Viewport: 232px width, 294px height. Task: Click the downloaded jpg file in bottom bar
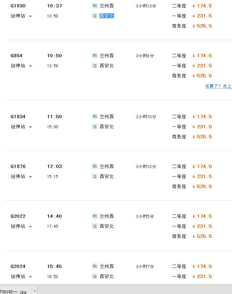pyautogui.click(x=13, y=291)
